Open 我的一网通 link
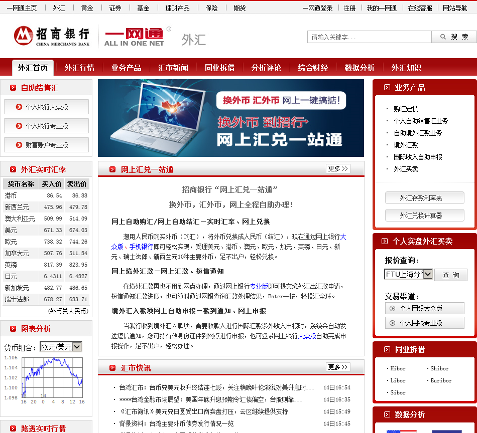 382,8
